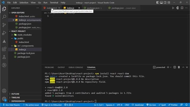This screenshot has height=107, width=190.
Task: Open Manage gear icon
Action: click(x=4, y=99)
